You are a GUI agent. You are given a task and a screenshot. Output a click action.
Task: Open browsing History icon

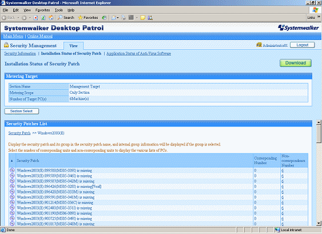pos(104,18)
